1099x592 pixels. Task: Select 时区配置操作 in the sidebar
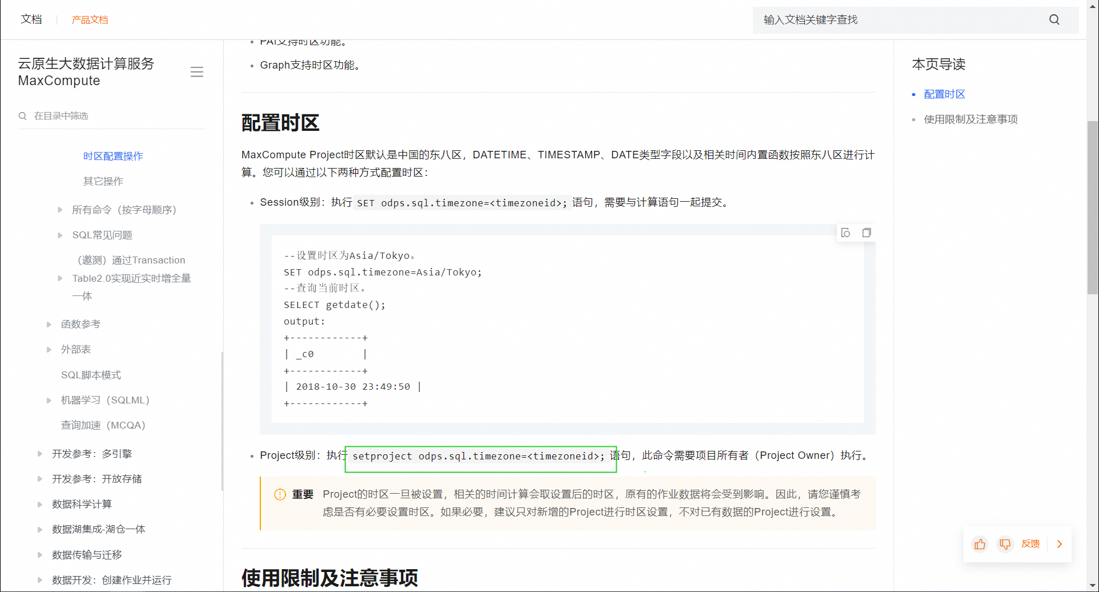(x=113, y=156)
